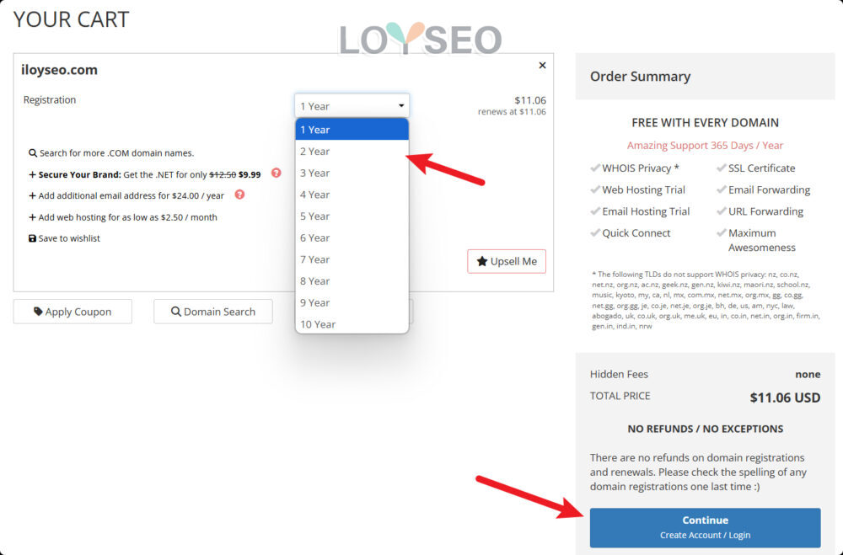
Task: Click the LOYSEO logo
Action: click(421, 40)
